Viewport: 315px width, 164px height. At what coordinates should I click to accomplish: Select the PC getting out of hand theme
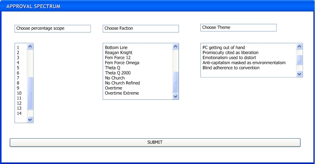(224, 48)
